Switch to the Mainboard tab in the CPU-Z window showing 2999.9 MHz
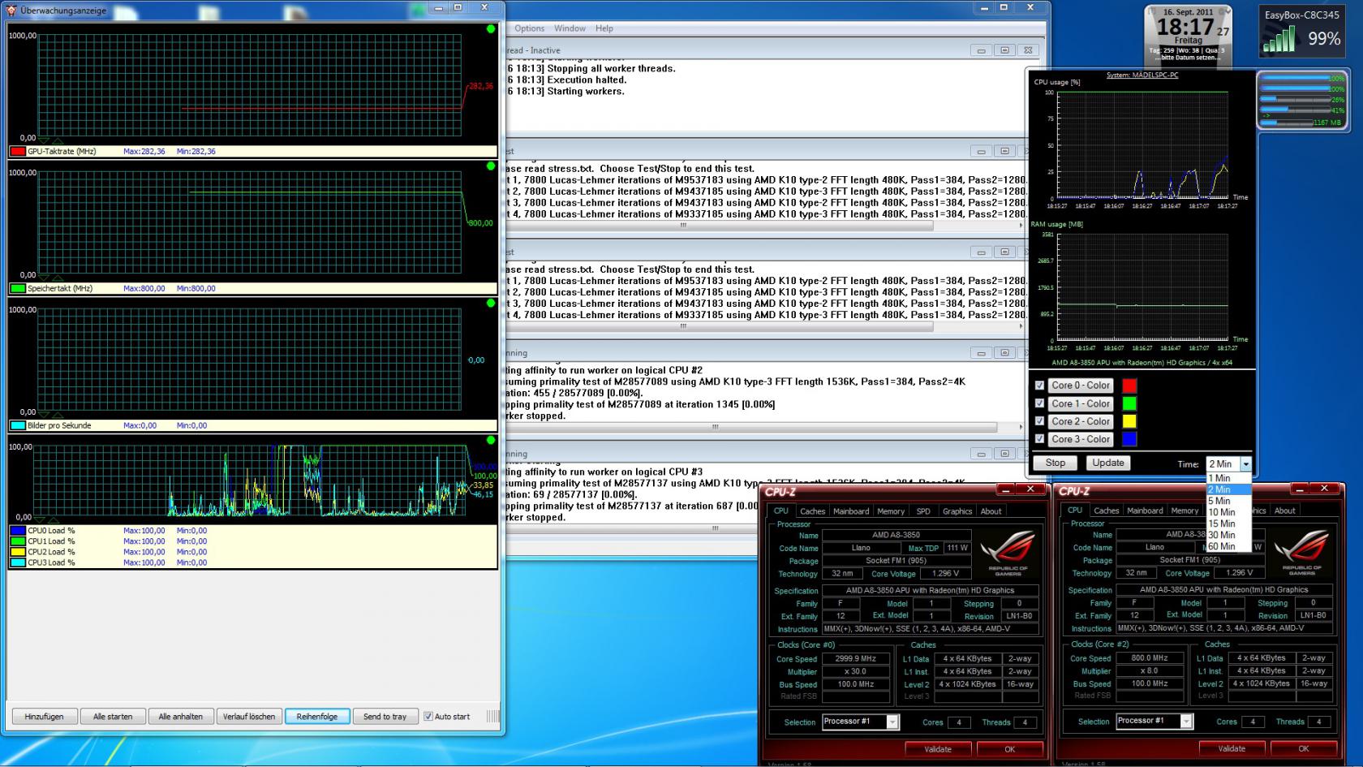The image size is (1363, 767). (x=851, y=511)
